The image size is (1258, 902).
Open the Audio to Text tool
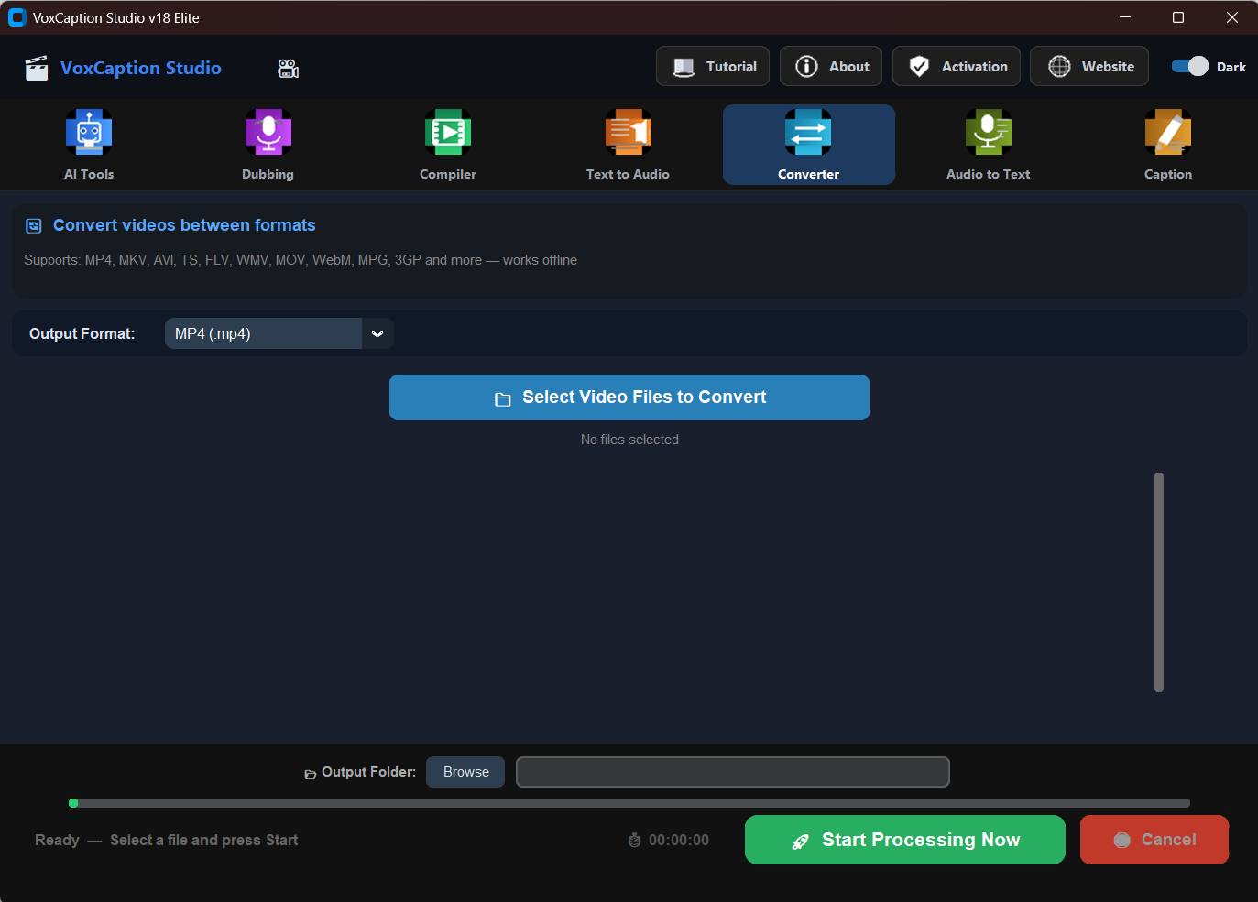pos(988,144)
